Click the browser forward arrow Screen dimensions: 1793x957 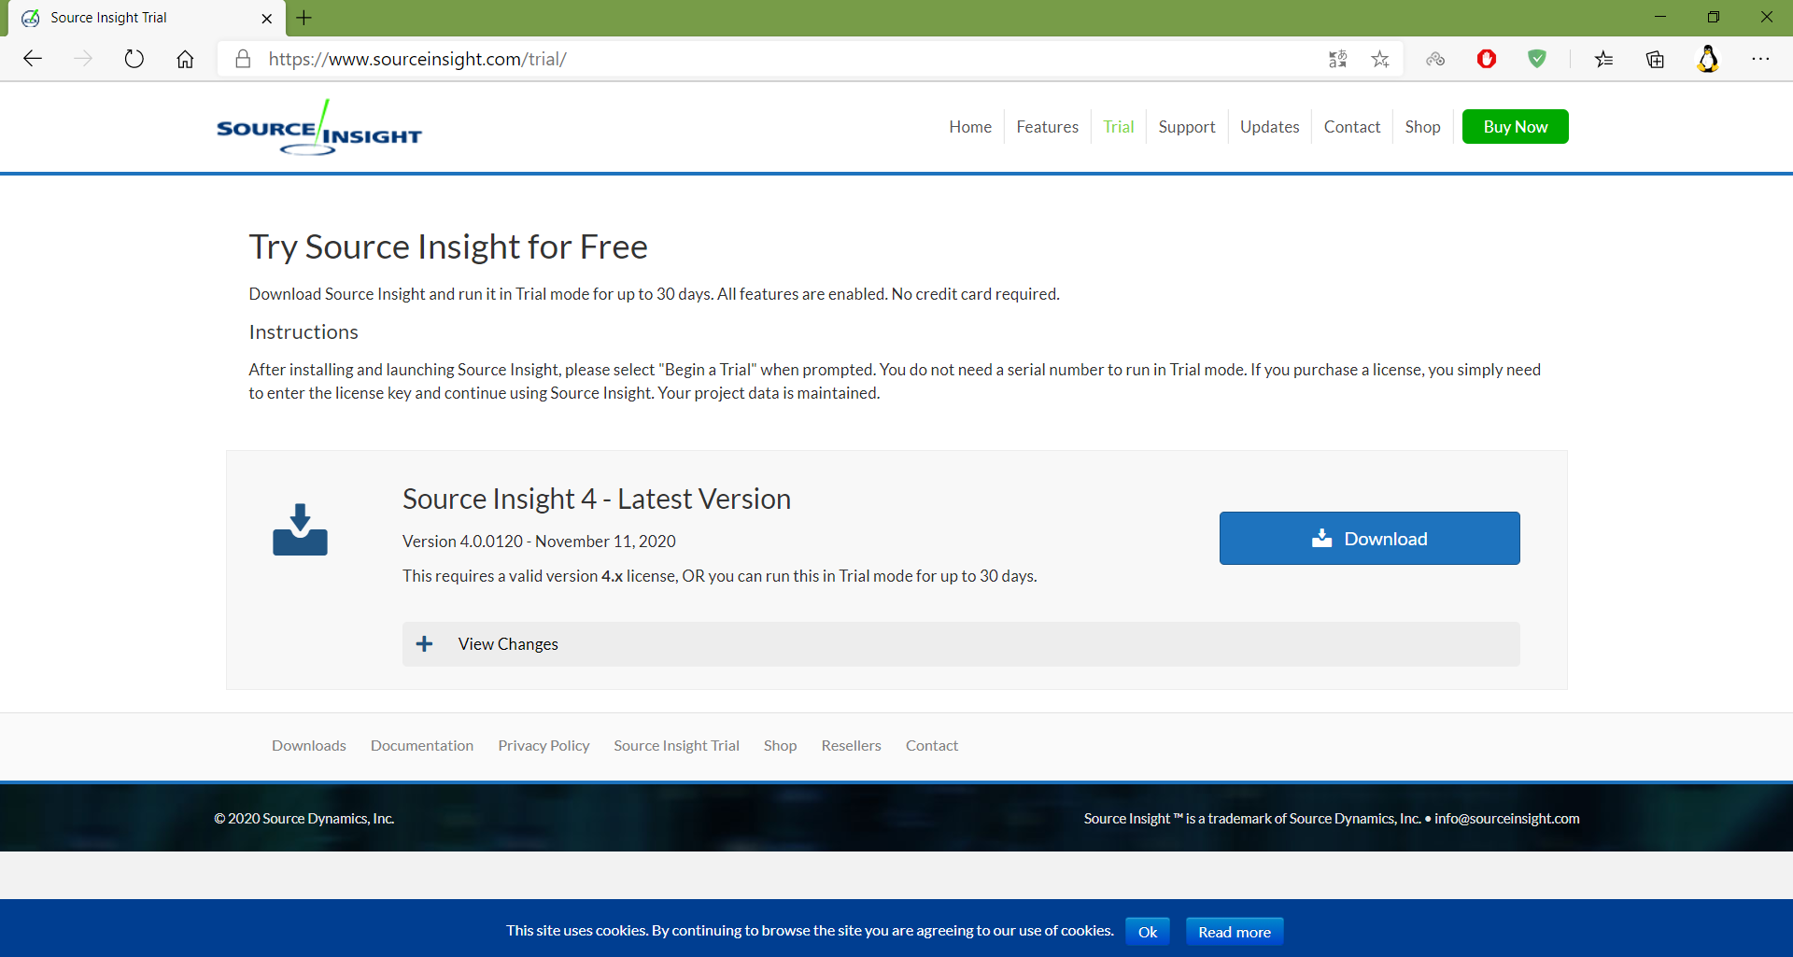[83, 59]
